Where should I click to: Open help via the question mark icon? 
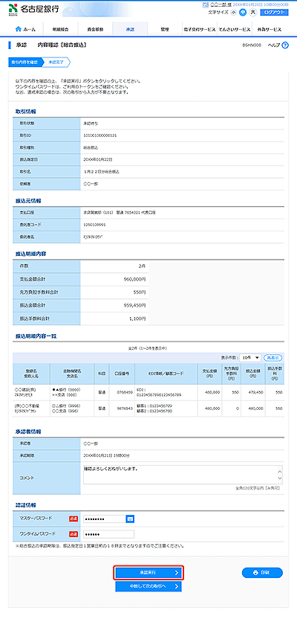tap(286, 45)
